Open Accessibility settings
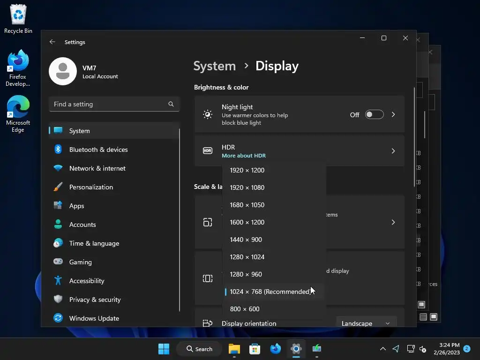Image resolution: width=480 pixels, height=360 pixels. (113, 281)
